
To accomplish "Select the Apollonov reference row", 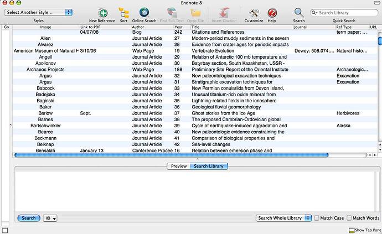I will click(195, 63).
